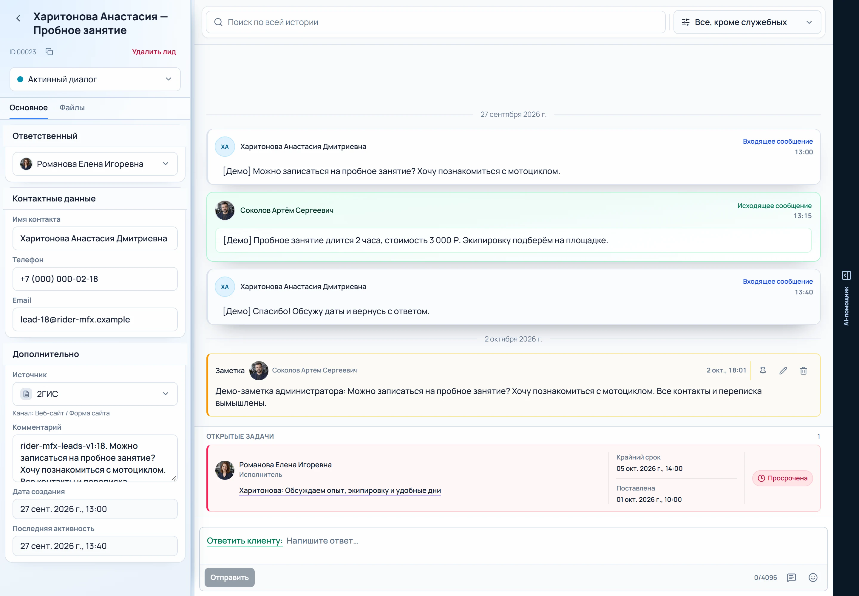This screenshot has height=596, width=859.
Task: Click the Email input field
Action: tap(95, 319)
